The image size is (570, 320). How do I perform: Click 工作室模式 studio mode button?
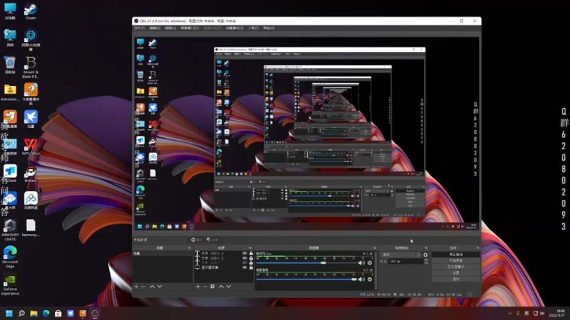[456, 267]
